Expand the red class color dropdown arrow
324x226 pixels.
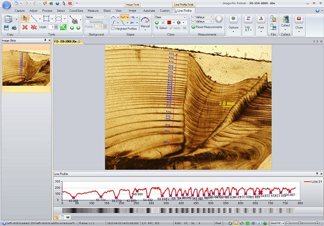(174, 22)
